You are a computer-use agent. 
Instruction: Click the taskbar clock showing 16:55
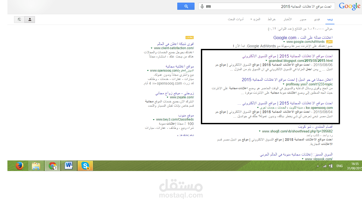355,164
